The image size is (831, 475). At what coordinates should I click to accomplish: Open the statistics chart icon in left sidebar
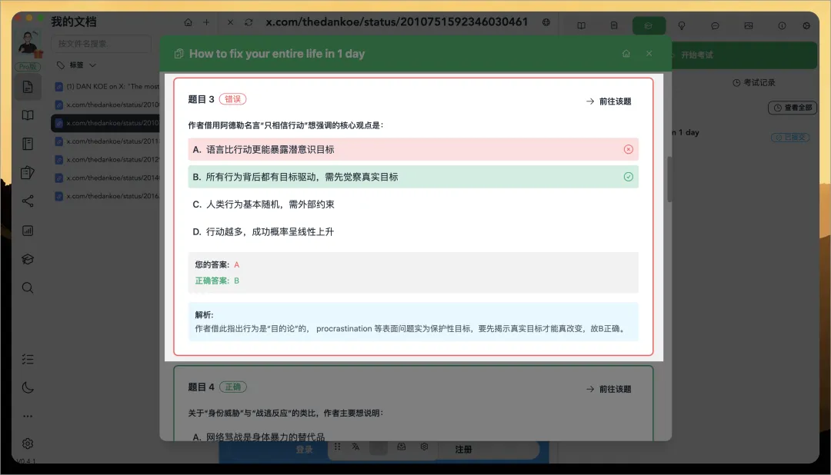tap(28, 230)
